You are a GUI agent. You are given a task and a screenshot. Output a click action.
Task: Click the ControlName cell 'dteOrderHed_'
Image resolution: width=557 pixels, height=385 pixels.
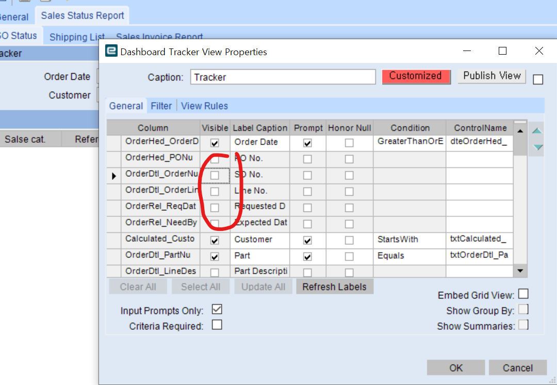[x=480, y=143]
